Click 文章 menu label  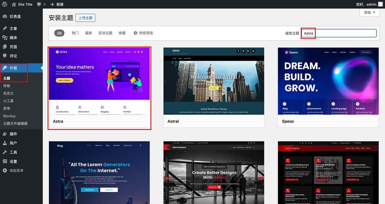pos(13,29)
